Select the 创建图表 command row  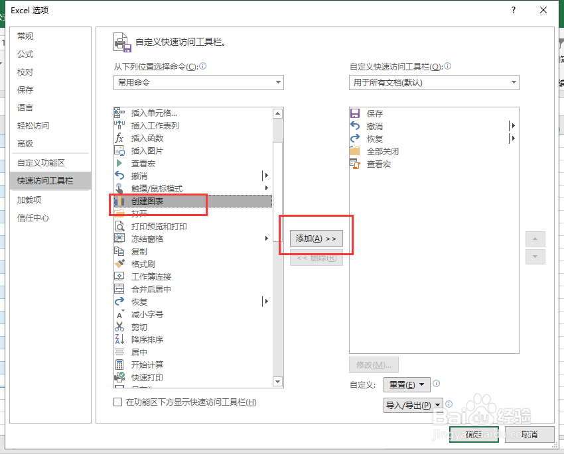tap(193, 201)
